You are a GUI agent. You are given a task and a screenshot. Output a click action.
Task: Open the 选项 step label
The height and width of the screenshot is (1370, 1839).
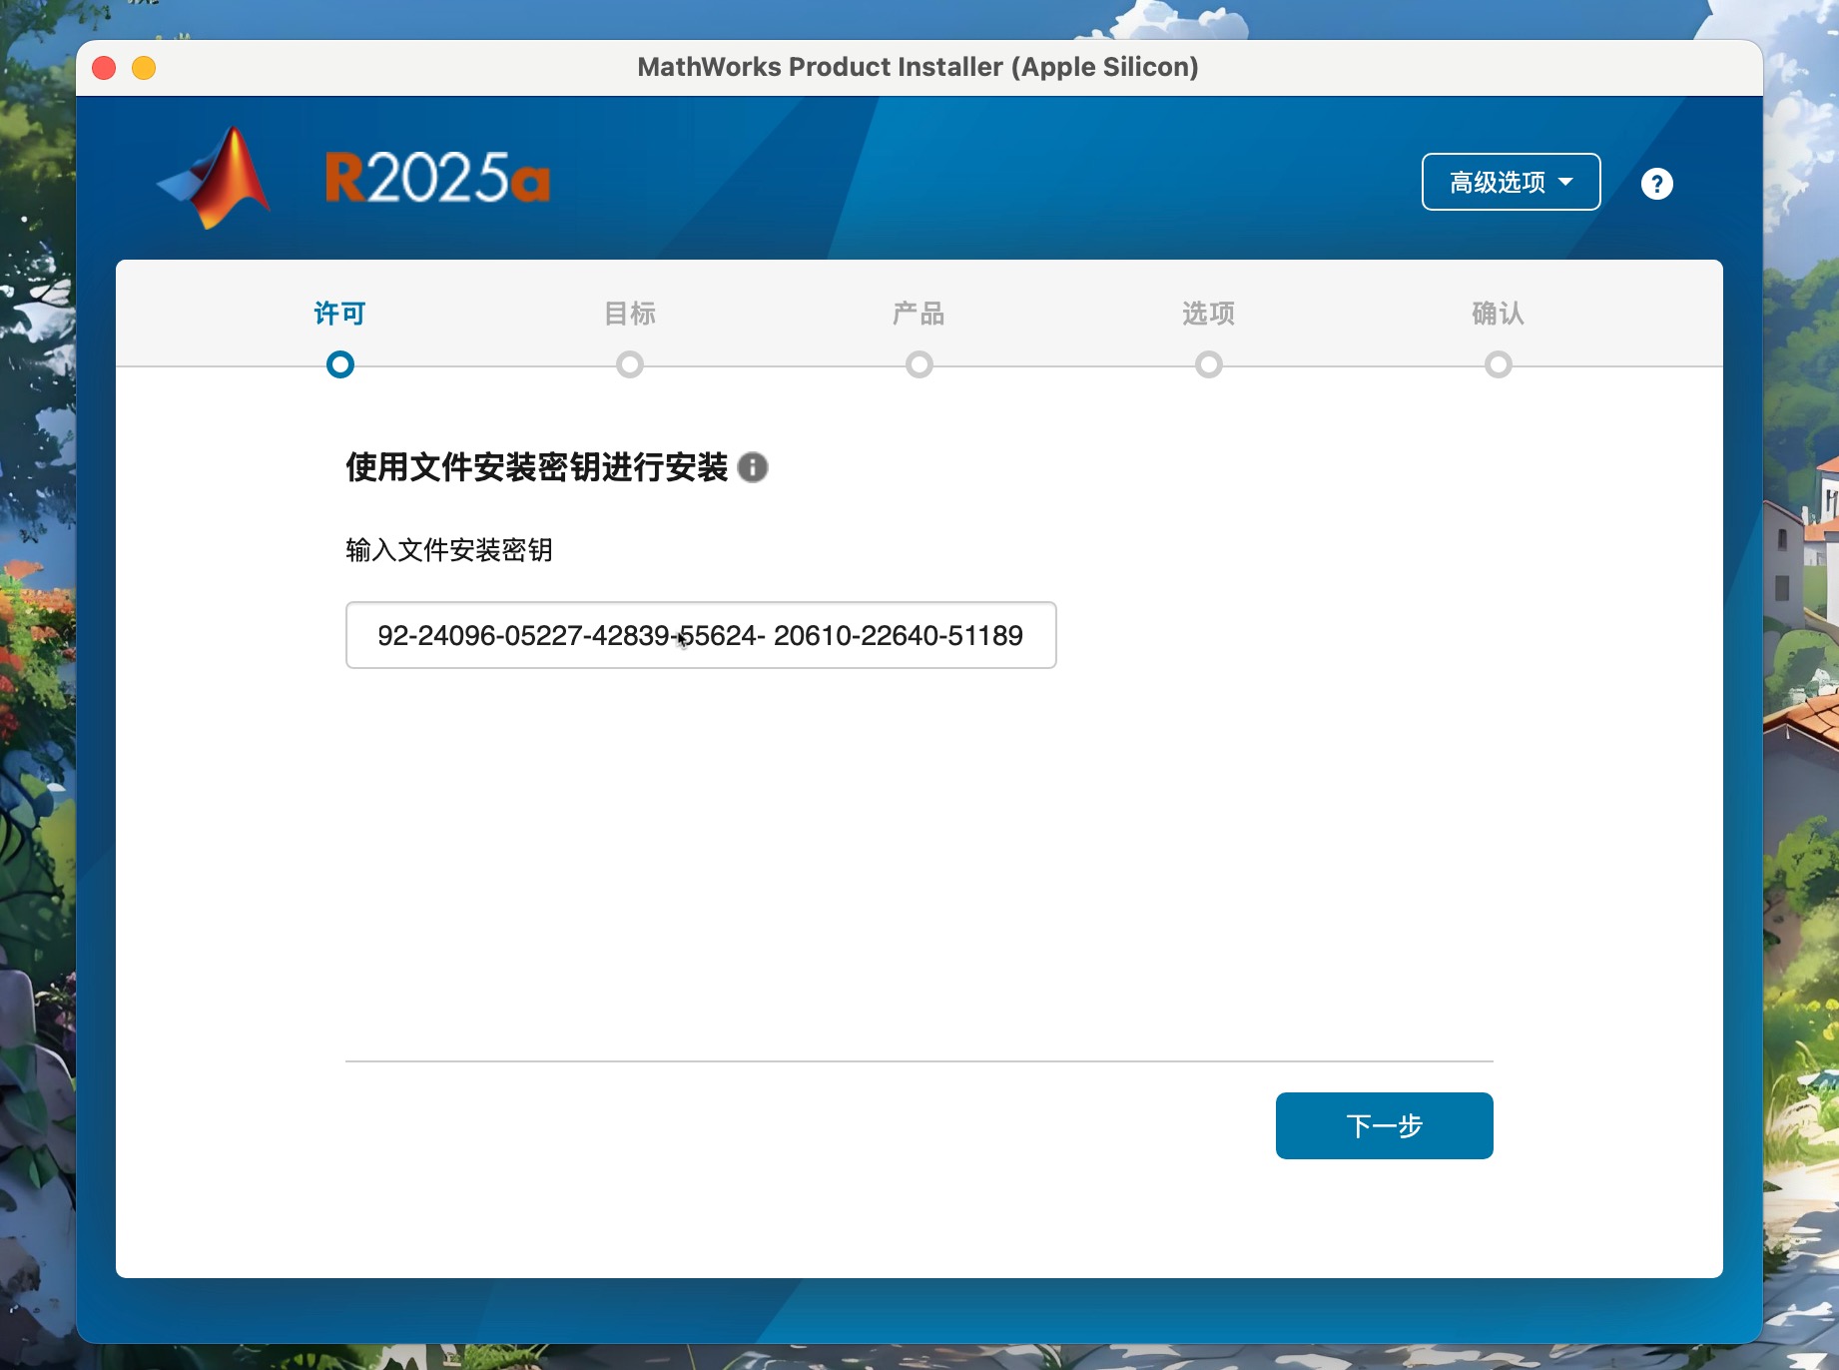pyautogui.click(x=1208, y=314)
